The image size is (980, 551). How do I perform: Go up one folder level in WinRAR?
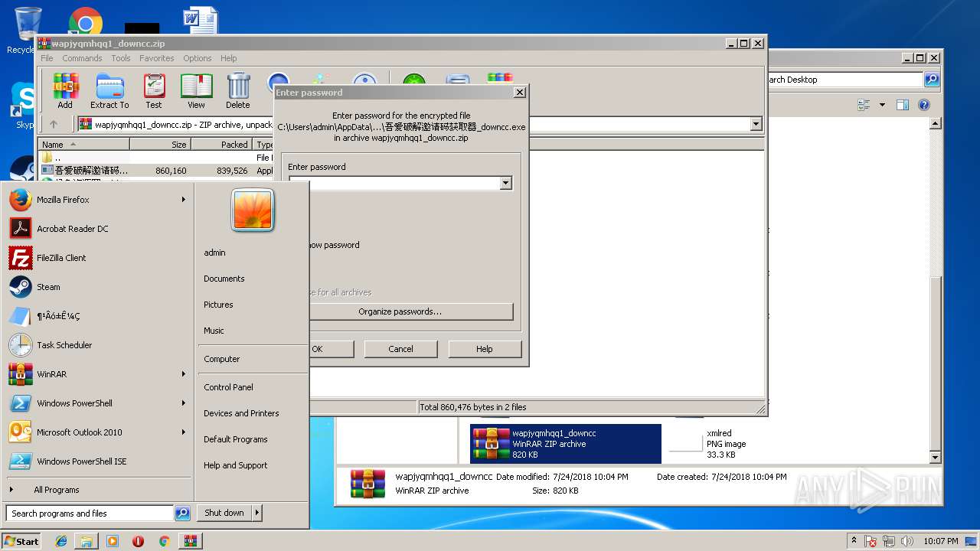click(x=54, y=124)
